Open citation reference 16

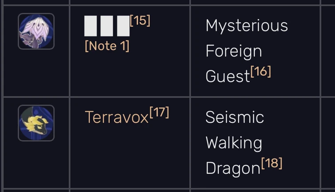click(261, 71)
